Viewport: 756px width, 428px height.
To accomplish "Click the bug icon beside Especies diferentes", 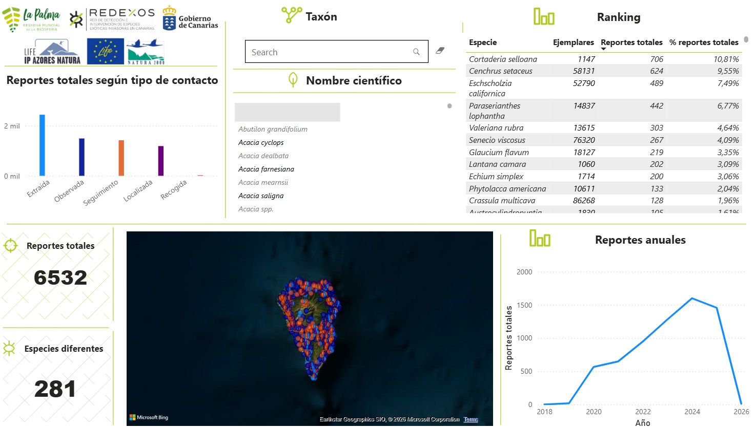I will [x=9, y=349].
